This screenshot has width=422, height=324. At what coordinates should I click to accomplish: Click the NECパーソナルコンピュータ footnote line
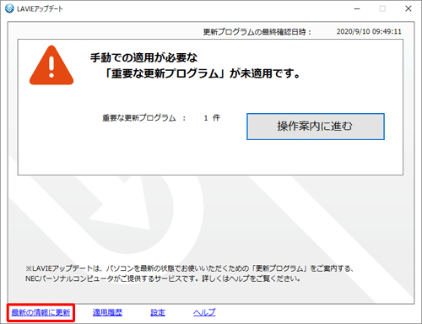tap(163, 278)
